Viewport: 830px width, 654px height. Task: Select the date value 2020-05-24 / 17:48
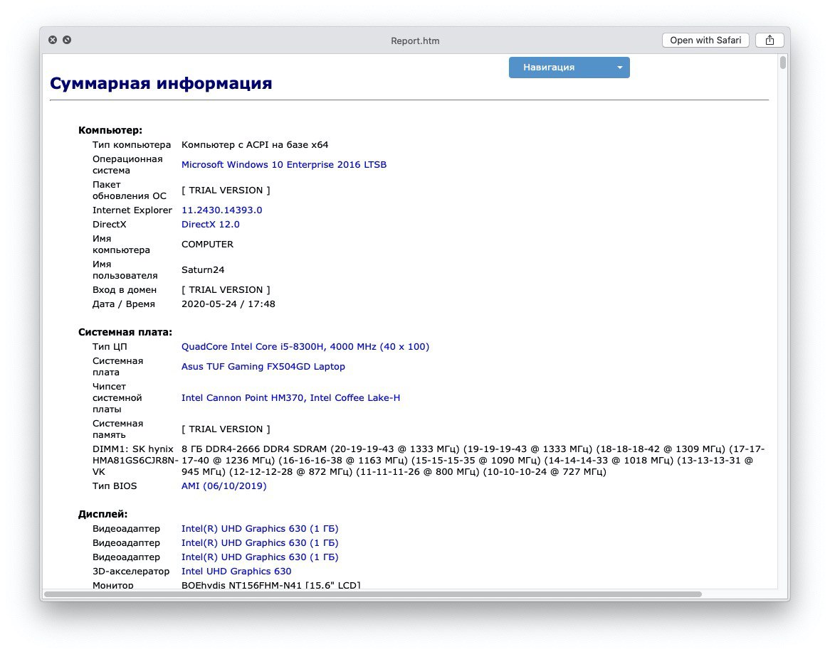tap(228, 304)
